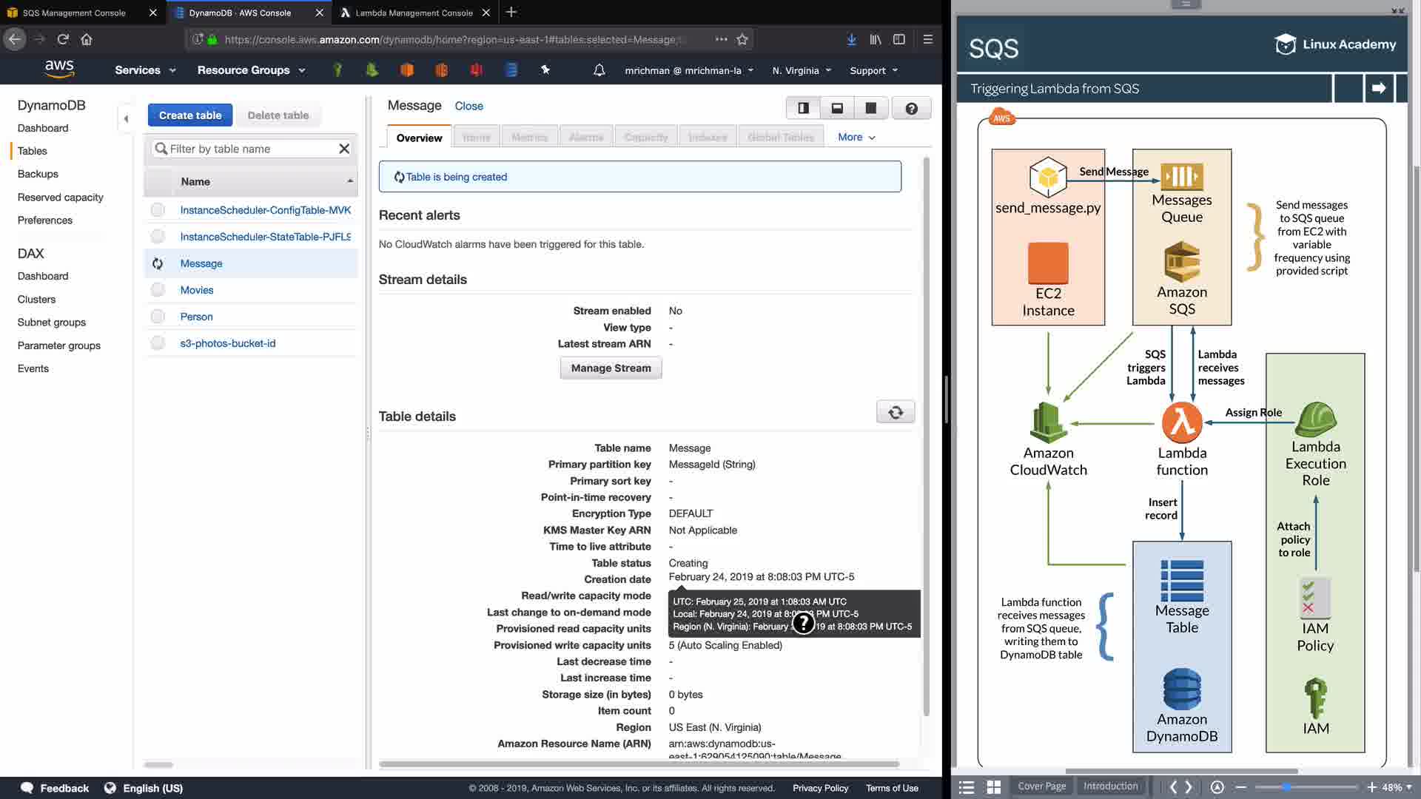Click the help question mark icon
The image size is (1421, 799).
point(911,109)
